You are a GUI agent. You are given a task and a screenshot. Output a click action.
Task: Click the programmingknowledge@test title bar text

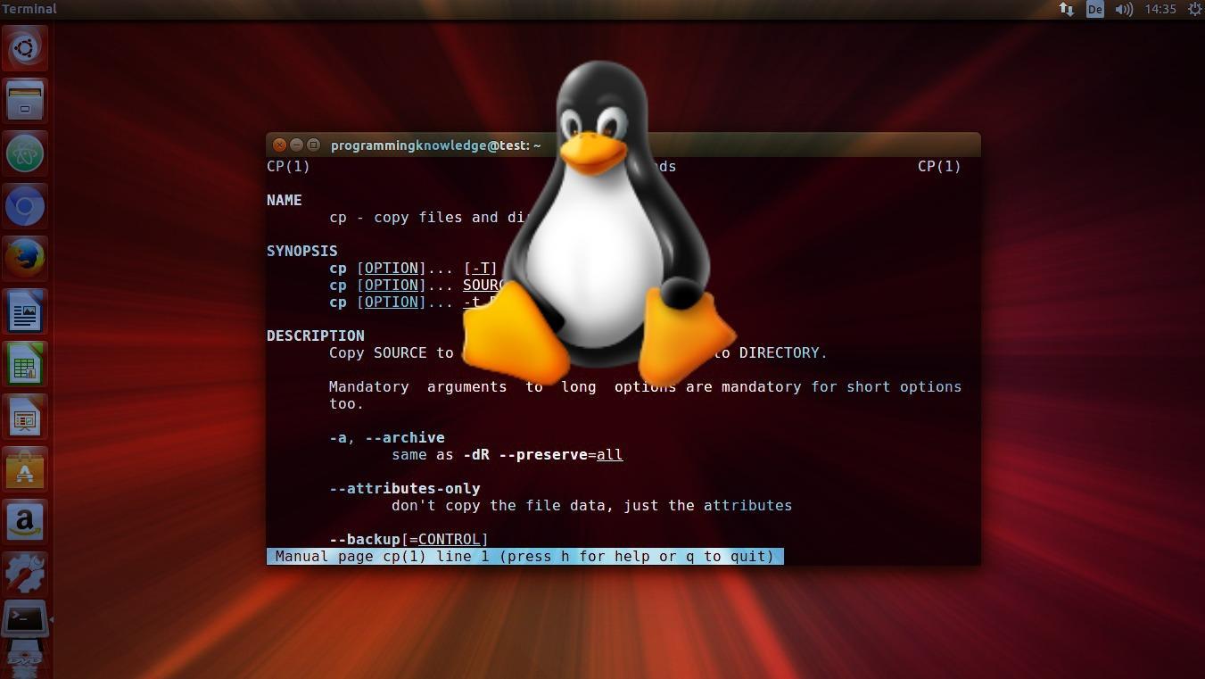tap(435, 145)
